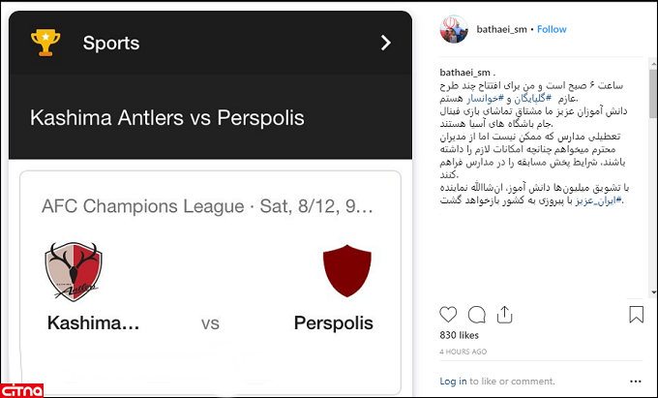Like the post with the heart icon
The image size is (658, 398).
[448, 315]
